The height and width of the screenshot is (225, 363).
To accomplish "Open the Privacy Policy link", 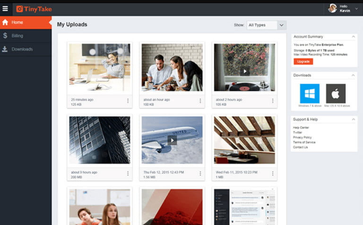I will coord(302,138).
